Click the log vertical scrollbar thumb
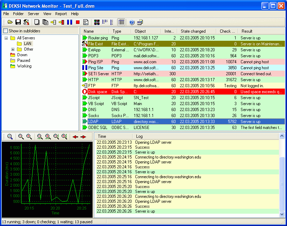This screenshot has width=287, height=226. [282, 183]
